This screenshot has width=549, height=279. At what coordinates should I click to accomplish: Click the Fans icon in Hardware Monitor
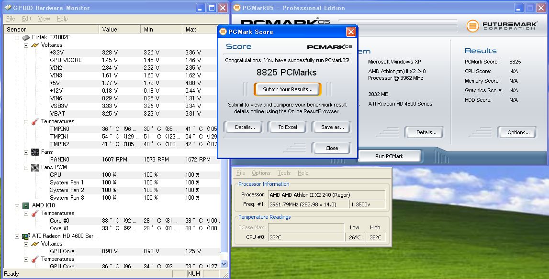[x=35, y=152]
